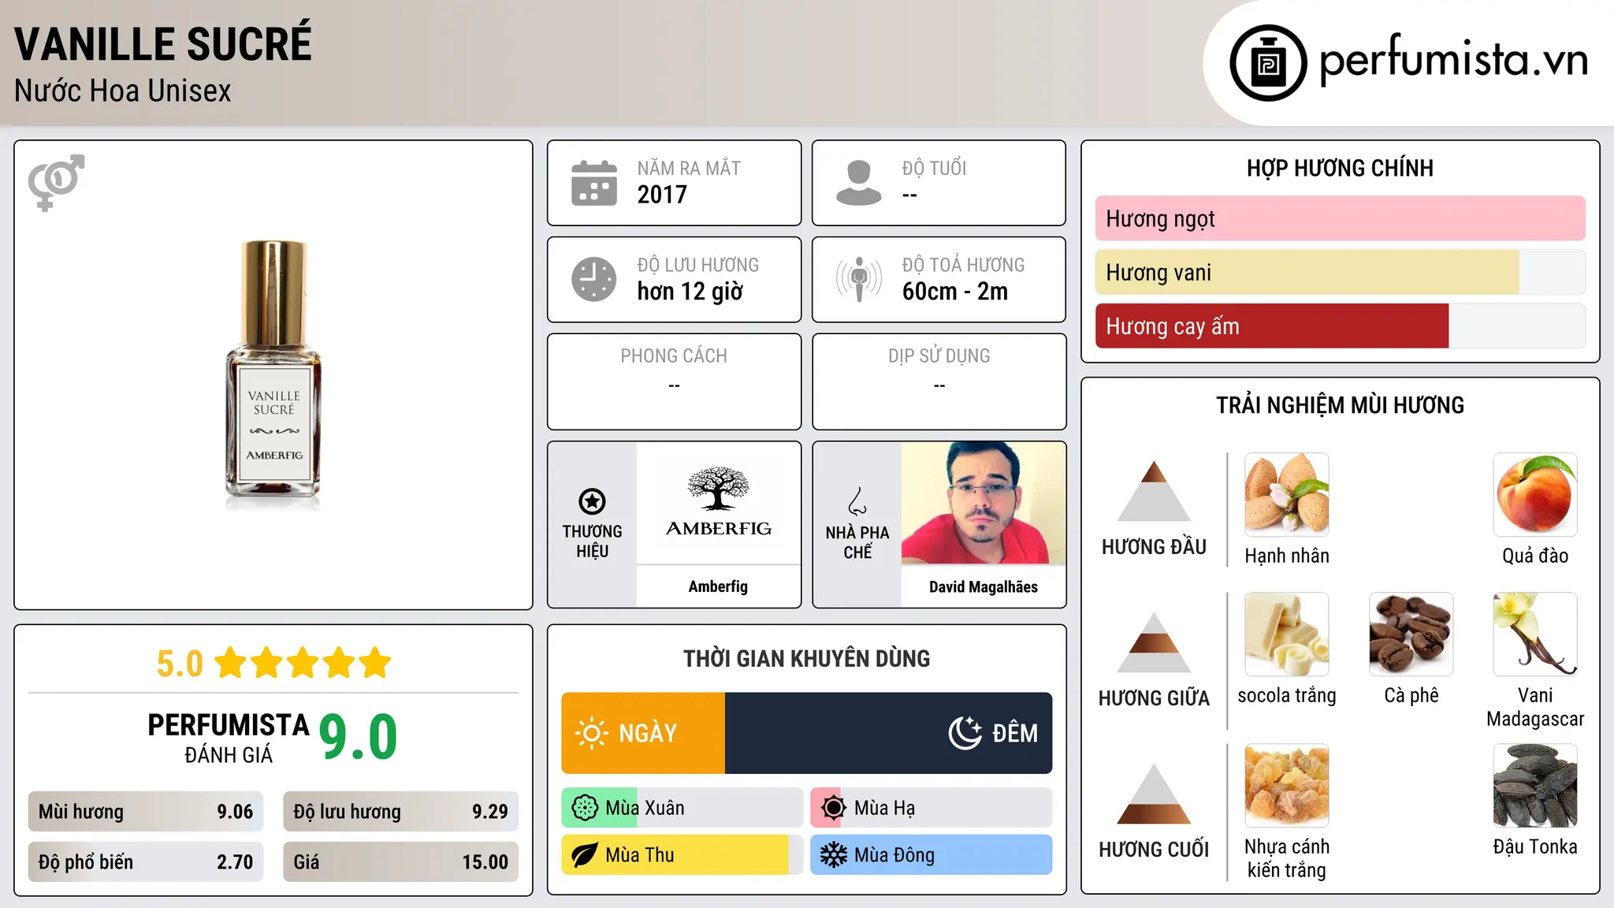The image size is (1614, 908).
Task: Click the sun icon in the Ngày bar
Action: click(x=591, y=733)
